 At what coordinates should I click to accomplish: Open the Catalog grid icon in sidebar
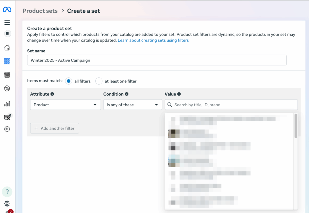coord(7,61)
